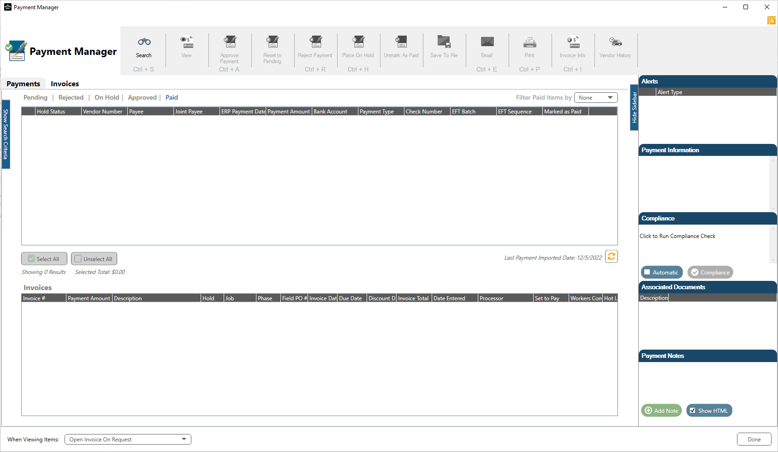
Task: Refresh last payment imported date
Action: coord(612,256)
